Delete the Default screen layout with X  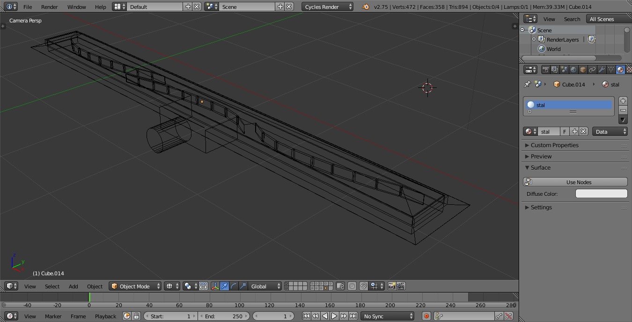point(197,7)
